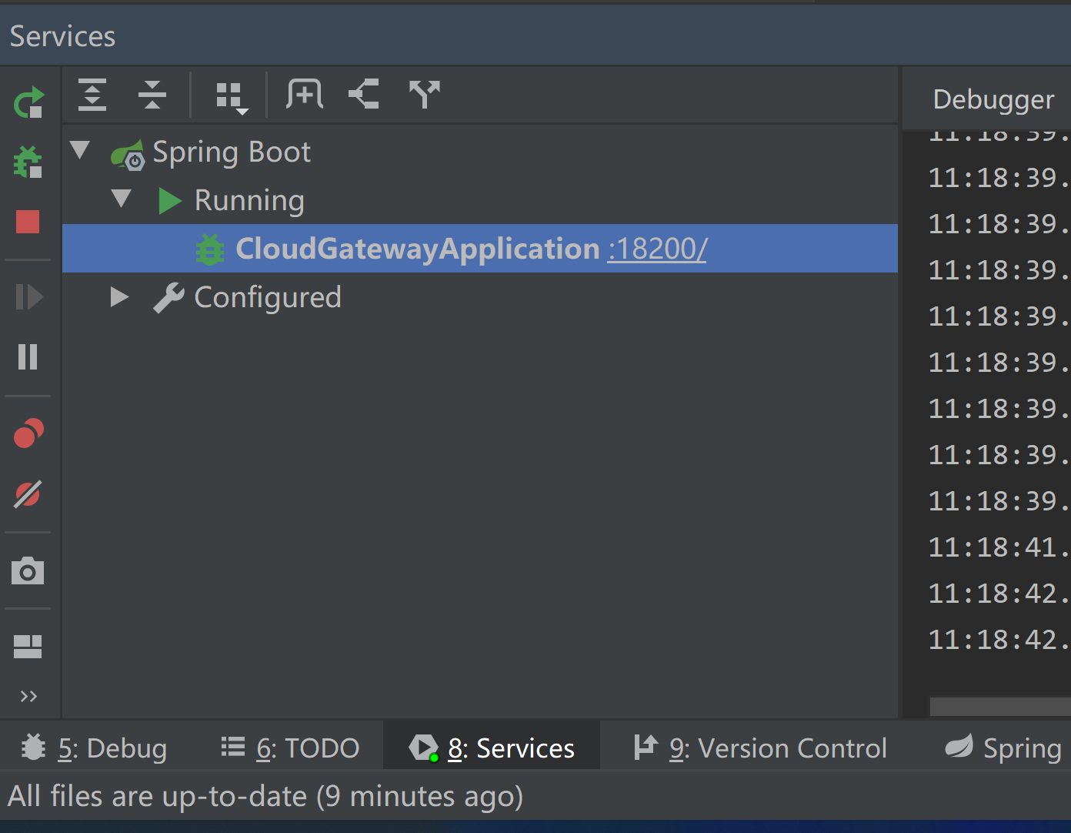Rerun the CloudGatewayApplication service
This screenshot has height=833, width=1071.
click(28, 102)
